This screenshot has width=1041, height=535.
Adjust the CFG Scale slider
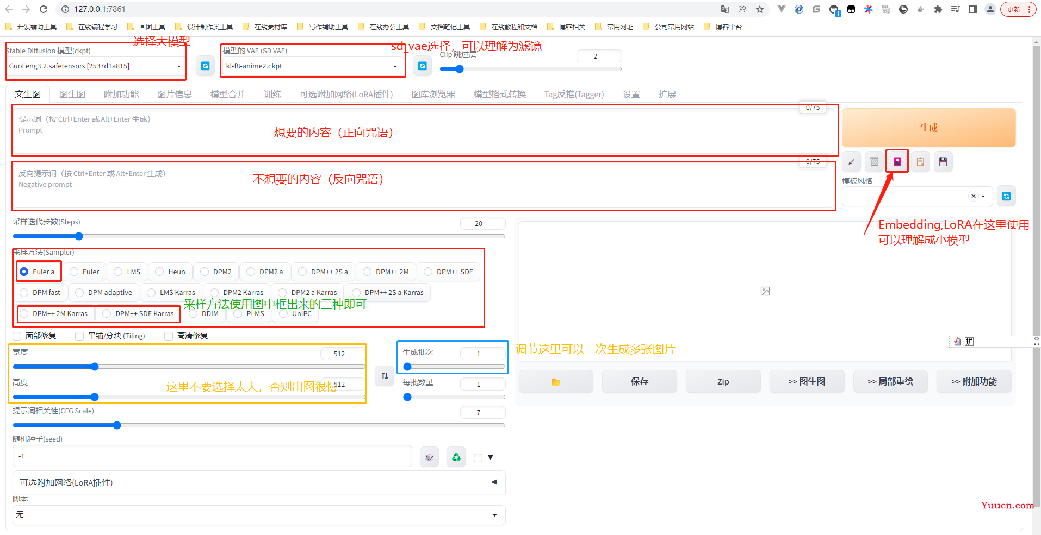[259, 425]
